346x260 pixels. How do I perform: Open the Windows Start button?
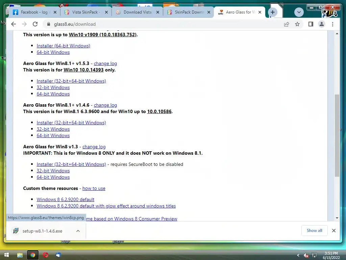pyautogui.click(x=7, y=255)
